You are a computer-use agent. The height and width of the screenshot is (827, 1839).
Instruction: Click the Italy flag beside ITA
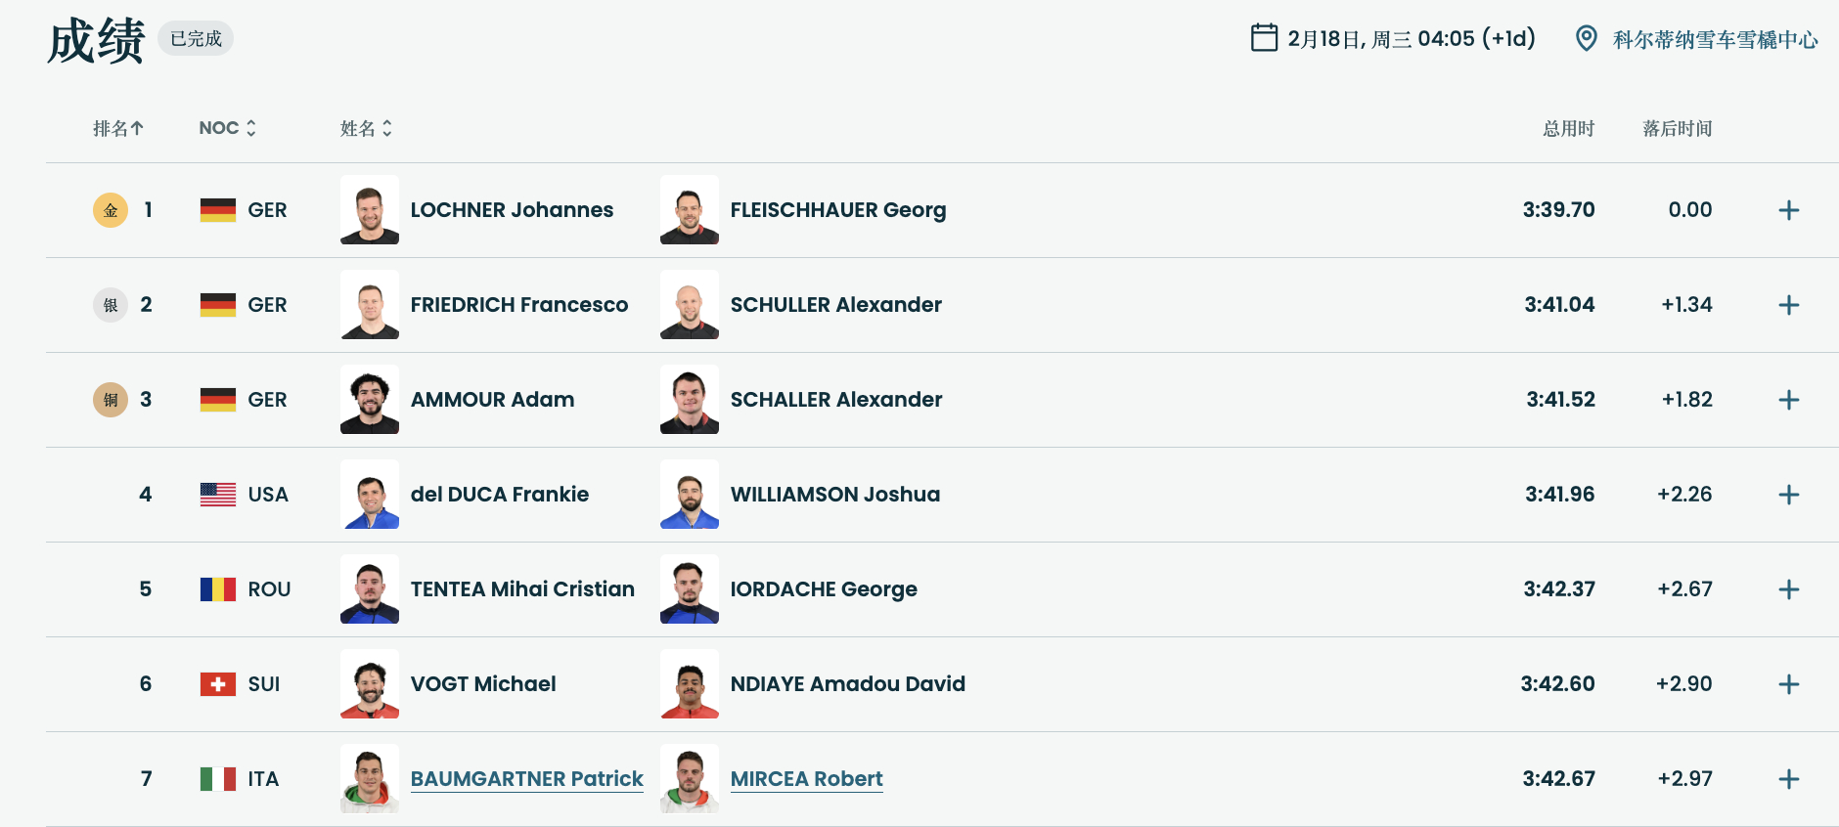coord(217,779)
